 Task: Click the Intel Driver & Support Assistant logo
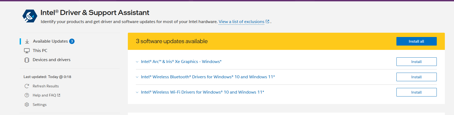(x=30, y=16)
